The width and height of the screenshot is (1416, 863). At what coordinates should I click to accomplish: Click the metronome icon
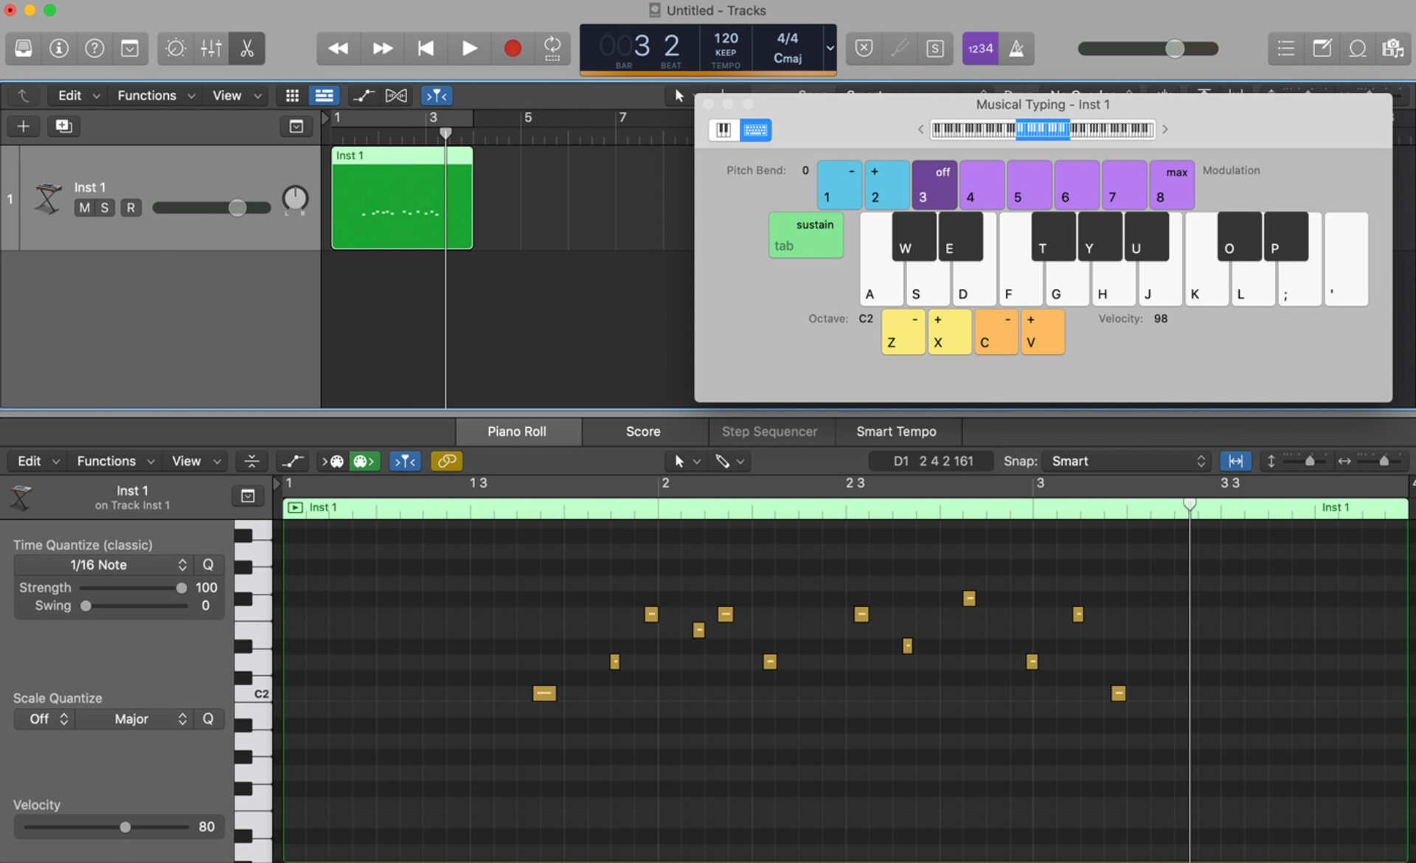(x=1018, y=48)
